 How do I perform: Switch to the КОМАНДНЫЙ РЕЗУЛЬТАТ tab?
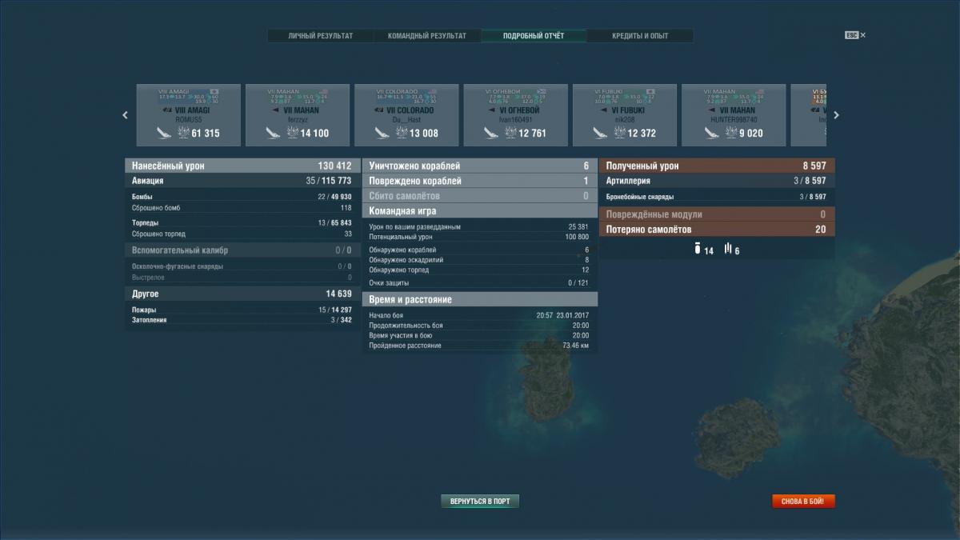[427, 36]
